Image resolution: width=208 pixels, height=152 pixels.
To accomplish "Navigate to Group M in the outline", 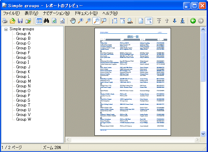I will point(23,81).
